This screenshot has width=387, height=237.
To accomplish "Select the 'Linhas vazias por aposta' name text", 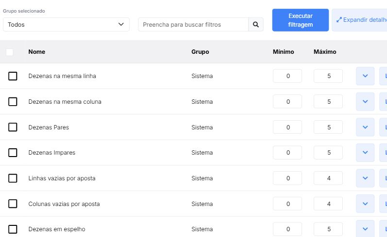I will (x=62, y=178).
